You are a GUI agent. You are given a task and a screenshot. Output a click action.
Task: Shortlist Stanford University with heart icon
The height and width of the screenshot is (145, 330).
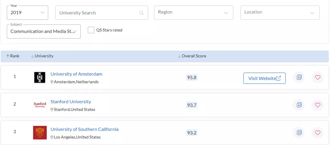tap(317, 105)
